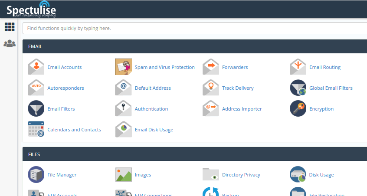The image size is (367, 196).
Task: Open the Forwarders envelope icon
Action: click(x=211, y=67)
